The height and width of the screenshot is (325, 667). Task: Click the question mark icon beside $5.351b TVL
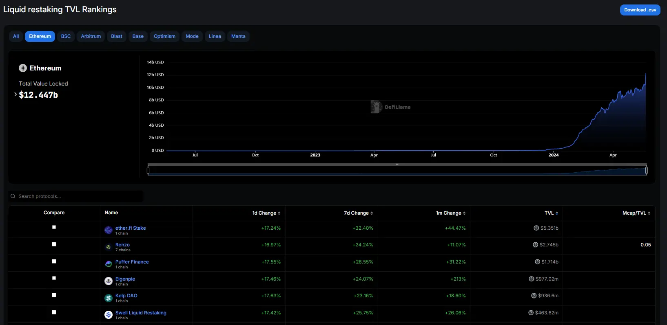tap(536, 228)
